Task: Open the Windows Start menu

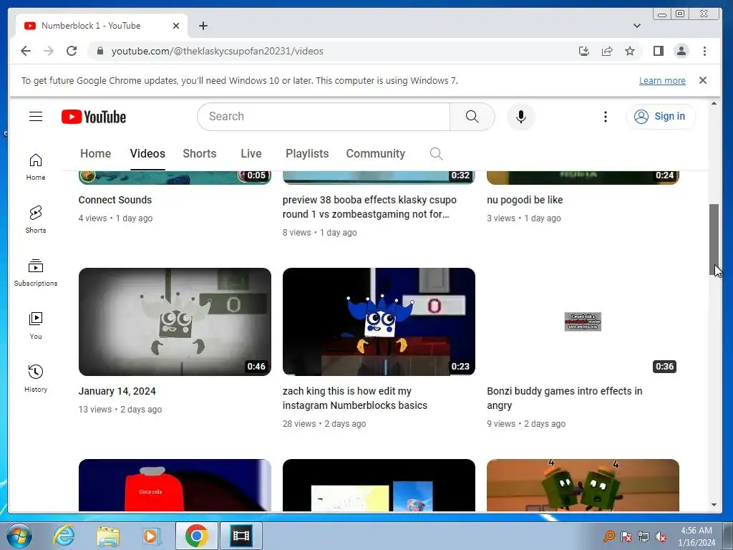Action: (19, 536)
